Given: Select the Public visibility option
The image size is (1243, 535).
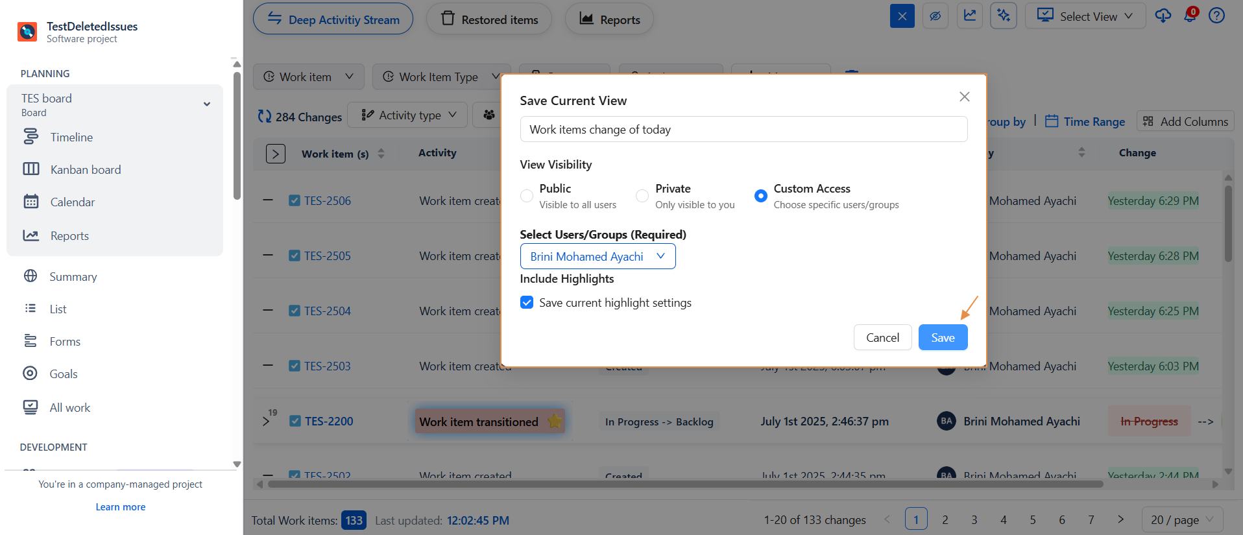Looking at the screenshot, I should coord(527,196).
